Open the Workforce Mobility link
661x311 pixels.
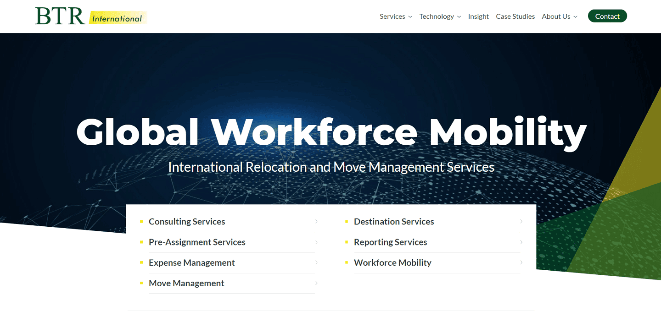coord(392,262)
